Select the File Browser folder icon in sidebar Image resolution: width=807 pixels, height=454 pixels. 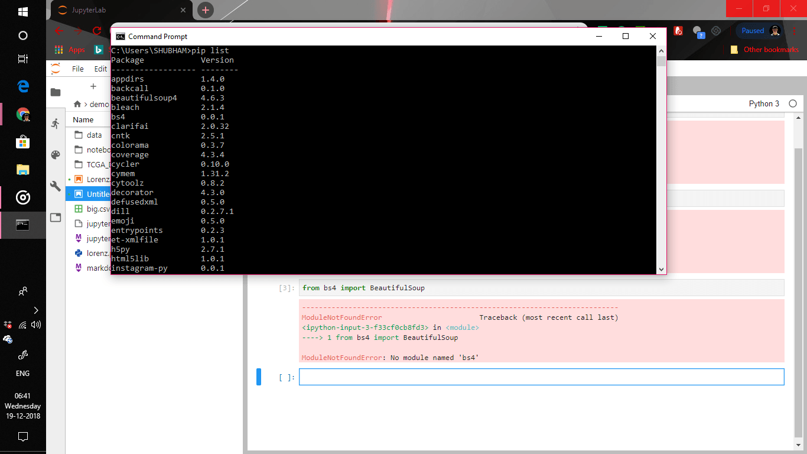click(x=56, y=92)
